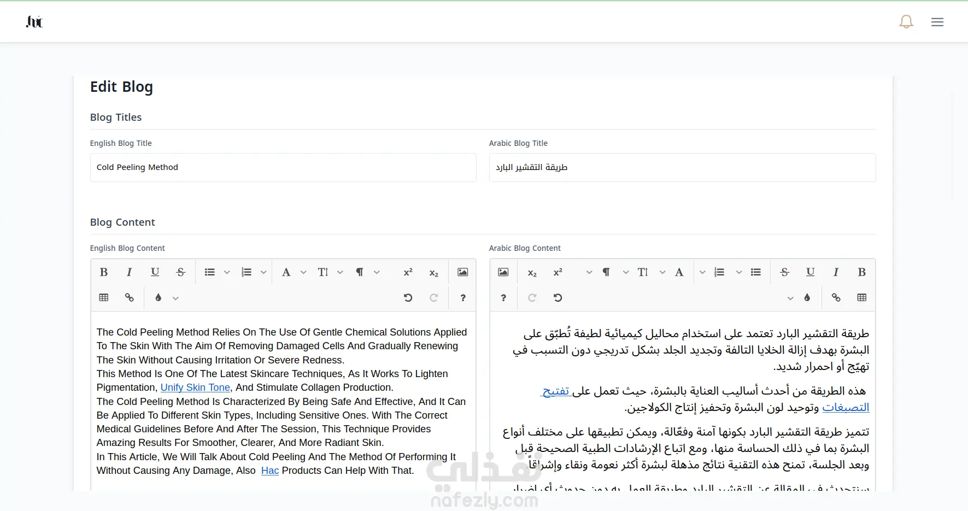The width and height of the screenshot is (968, 511).
Task: Expand font family dropdown arrow, Arabic editor
Action: [662, 272]
